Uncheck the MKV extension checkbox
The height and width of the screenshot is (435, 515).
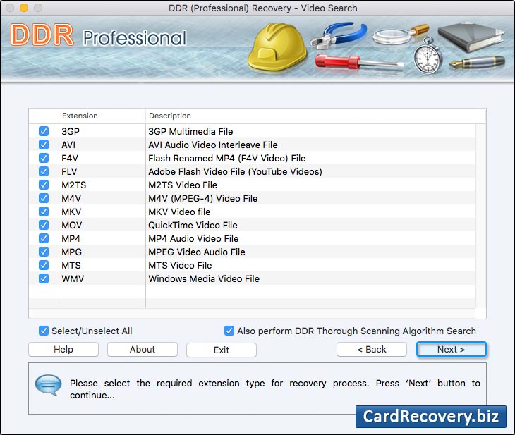pyautogui.click(x=43, y=212)
